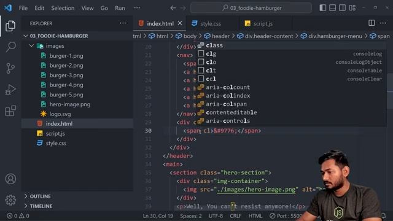Open the Manage gear icon
393x221 pixels.
[x=10, y=200]
